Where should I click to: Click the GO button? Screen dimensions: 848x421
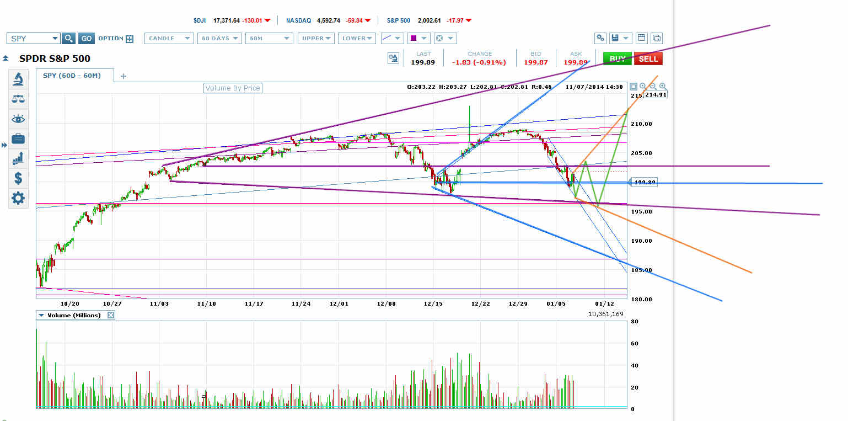pyautogui.click(x=86, y=38)
